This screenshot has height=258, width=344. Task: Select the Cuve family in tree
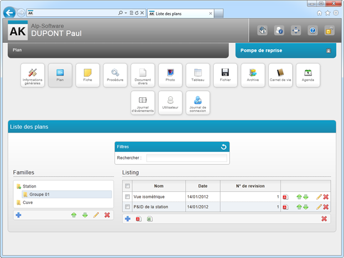pos(26,202)
